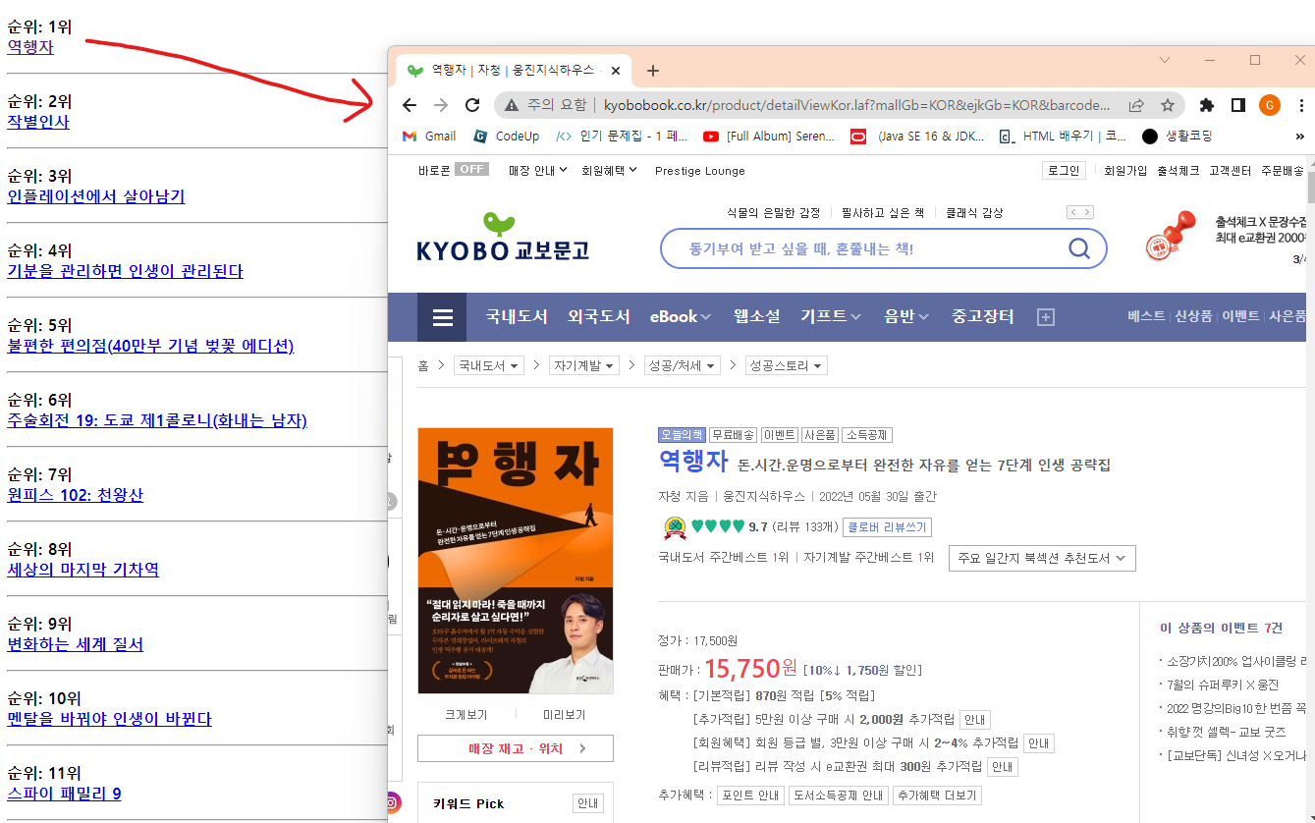
Task: Select 외국도서 in navigation bar
Action: pos(599,316)
